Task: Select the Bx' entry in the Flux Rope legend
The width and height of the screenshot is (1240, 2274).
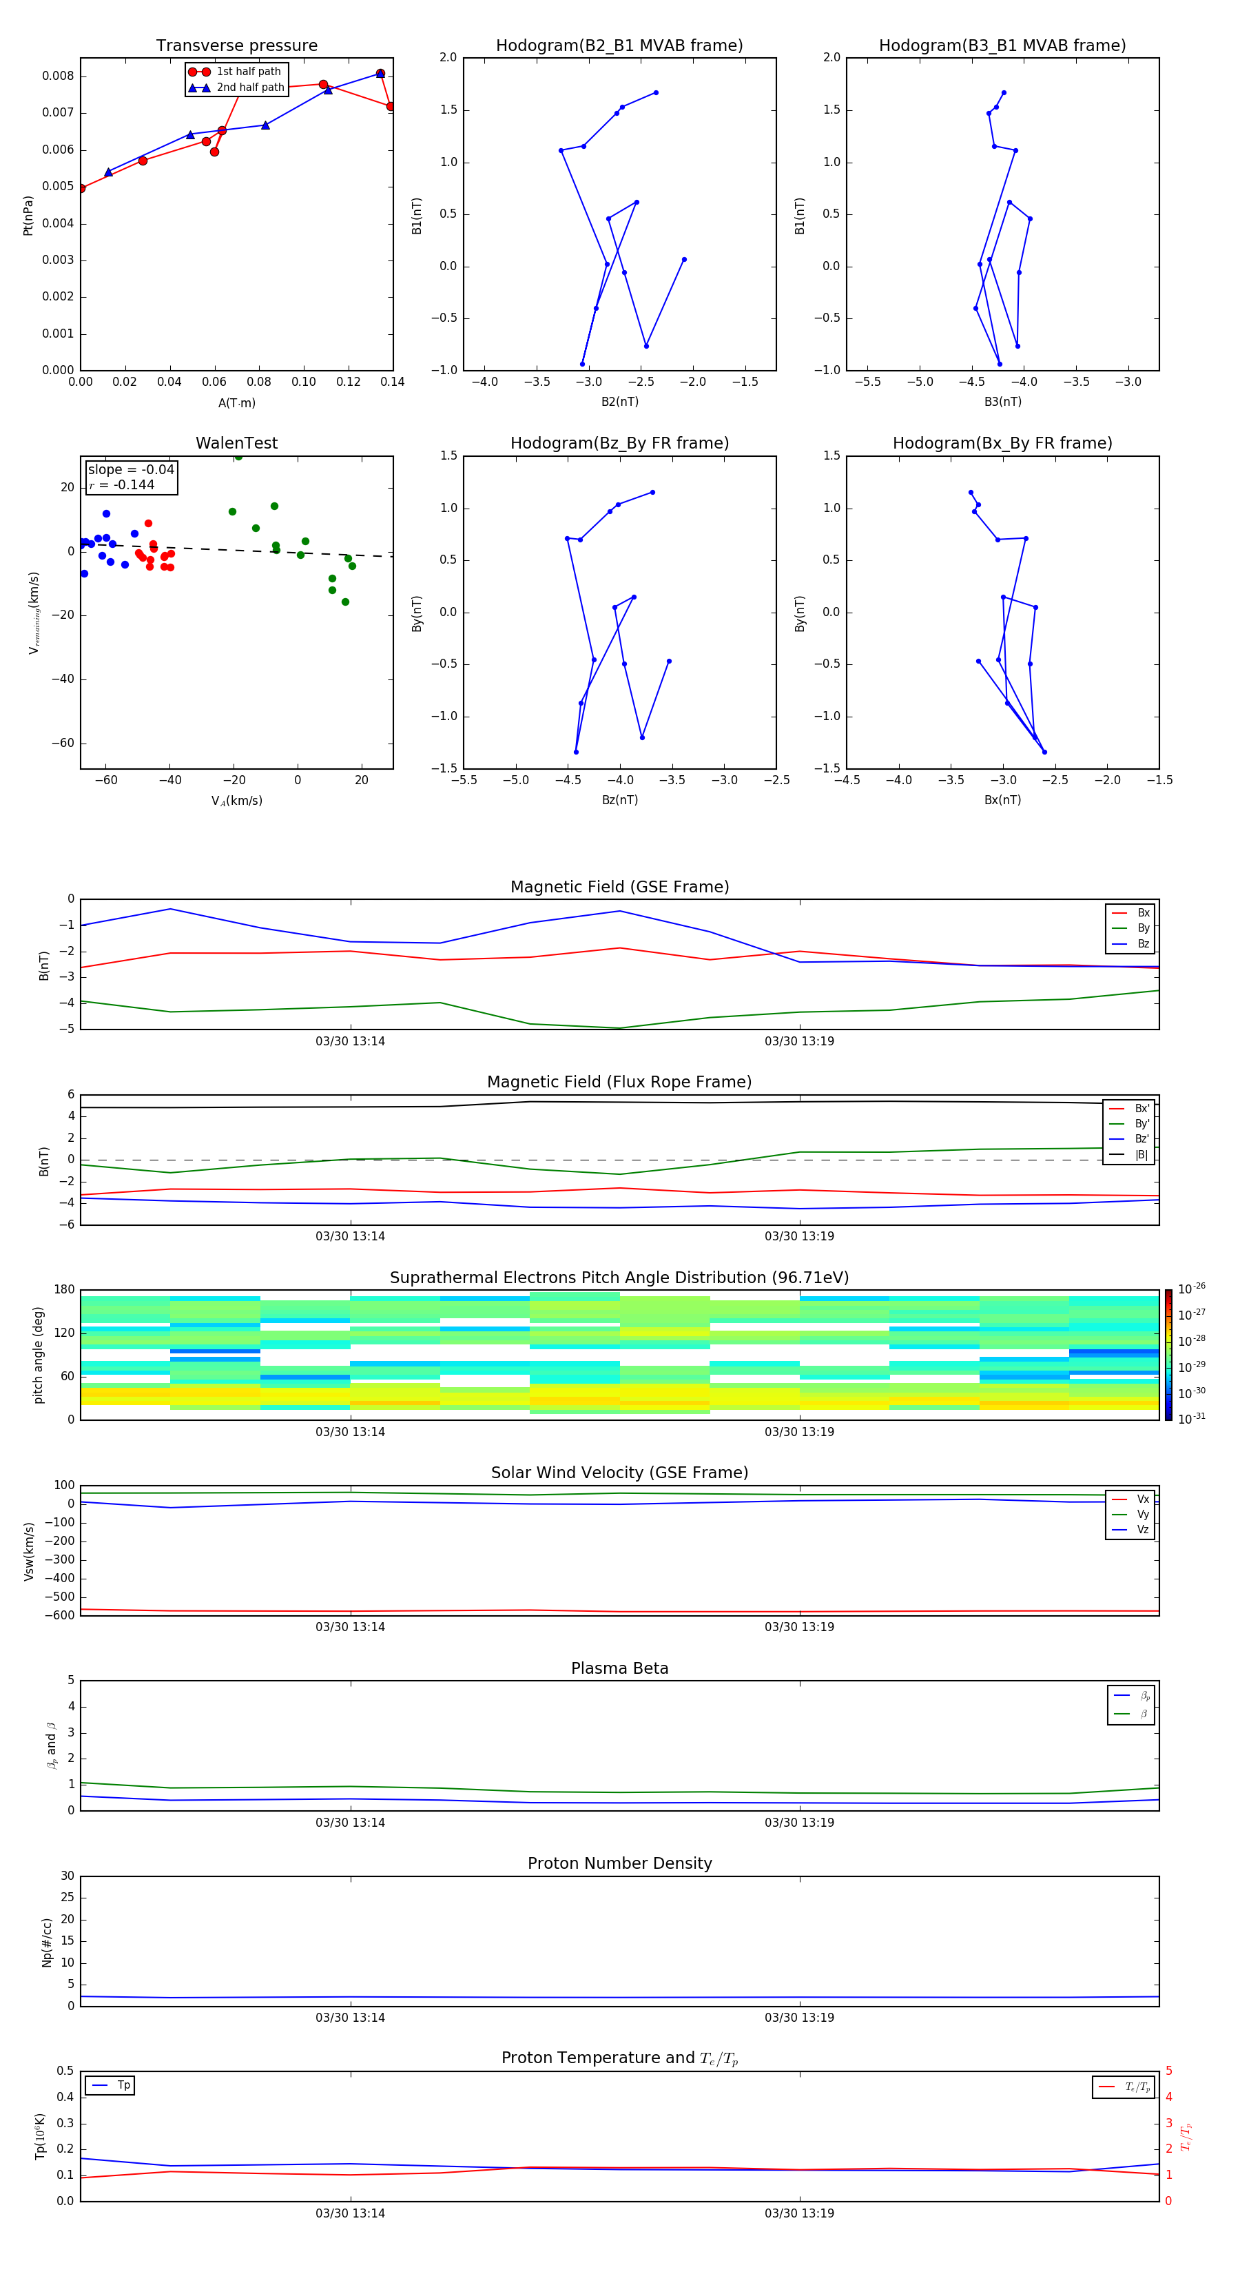Action: coord(1130,1109)
